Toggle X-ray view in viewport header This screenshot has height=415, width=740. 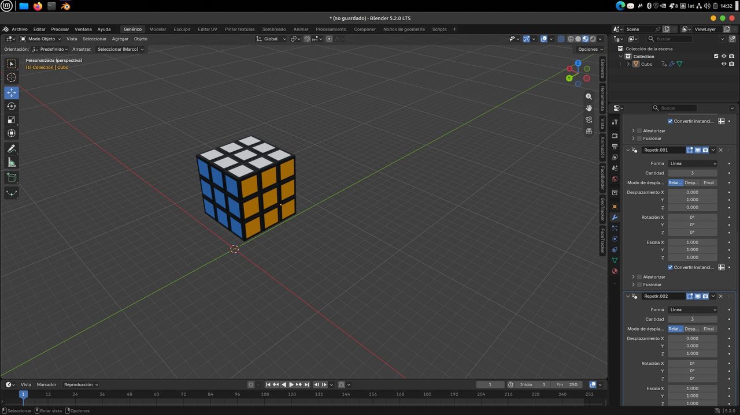coord(561,39)
